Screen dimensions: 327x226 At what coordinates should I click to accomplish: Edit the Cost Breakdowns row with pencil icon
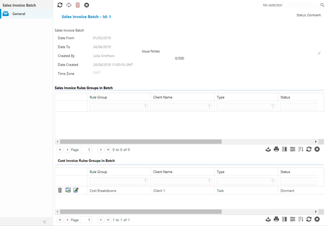[76, 190]
